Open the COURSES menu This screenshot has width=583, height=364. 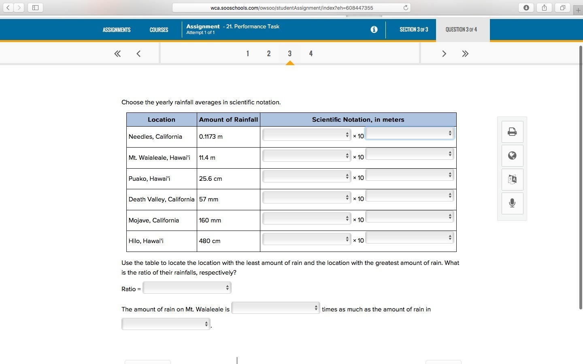pos(159,30)
